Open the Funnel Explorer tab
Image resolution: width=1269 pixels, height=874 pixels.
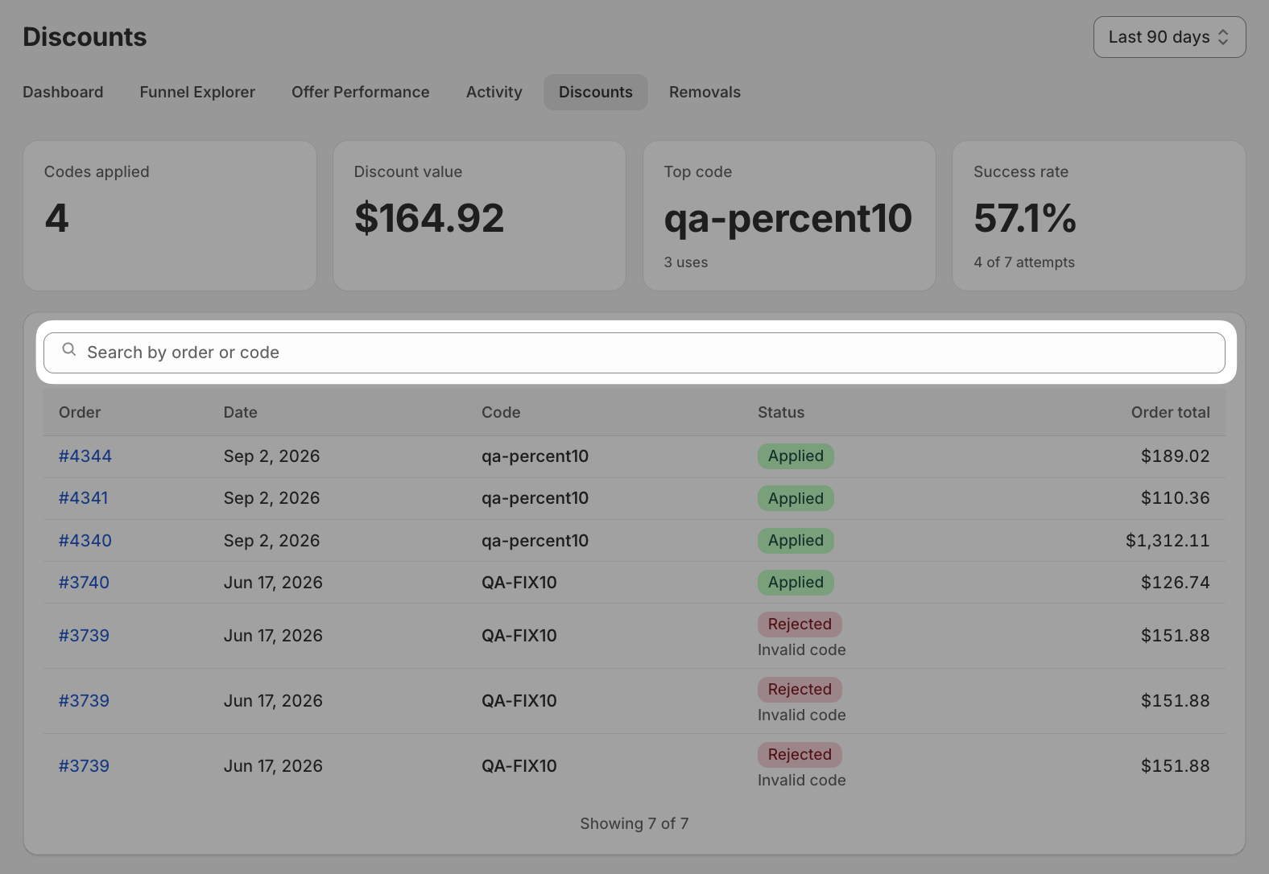[197, 92]
